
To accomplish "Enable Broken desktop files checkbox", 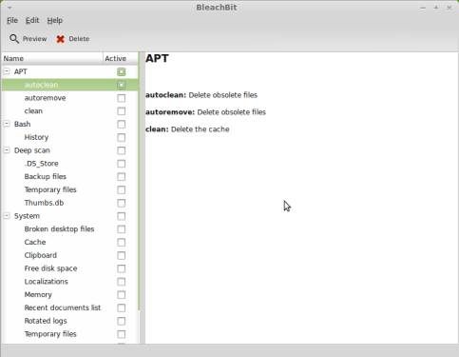I will tap(121, 229).
